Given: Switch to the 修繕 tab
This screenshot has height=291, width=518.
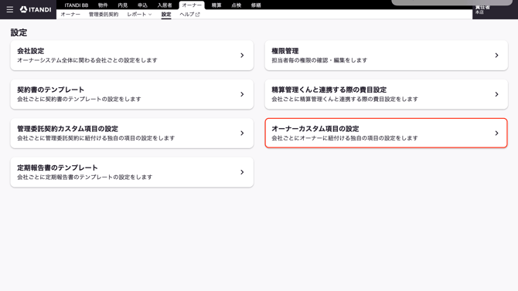Looking at the screenshot, I should pos(256,5).
